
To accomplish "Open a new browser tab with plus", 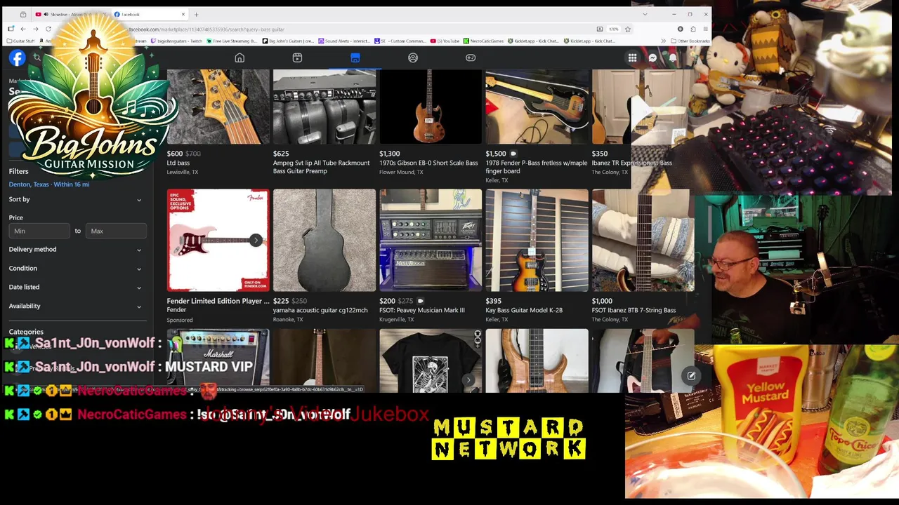I will [196, 14].
